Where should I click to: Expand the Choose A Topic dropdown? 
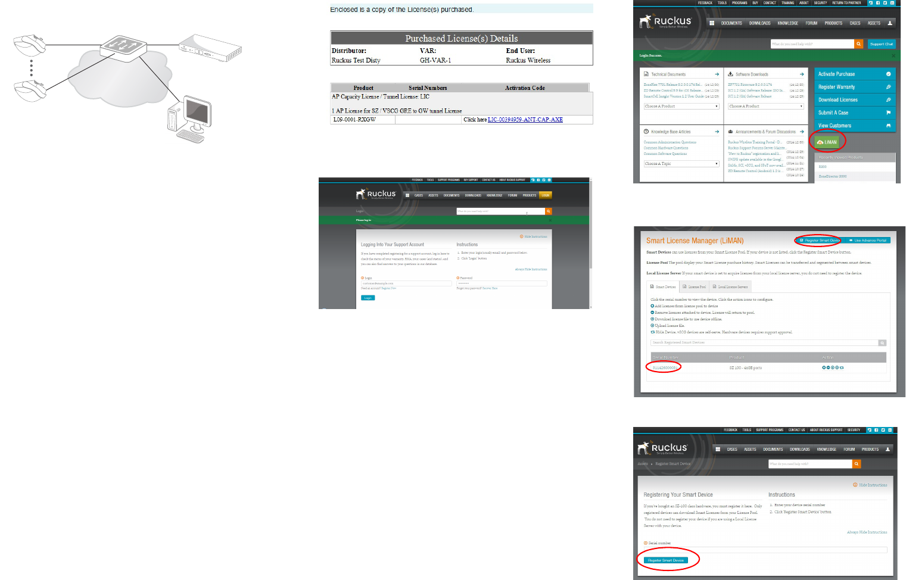tap(681, 164)
